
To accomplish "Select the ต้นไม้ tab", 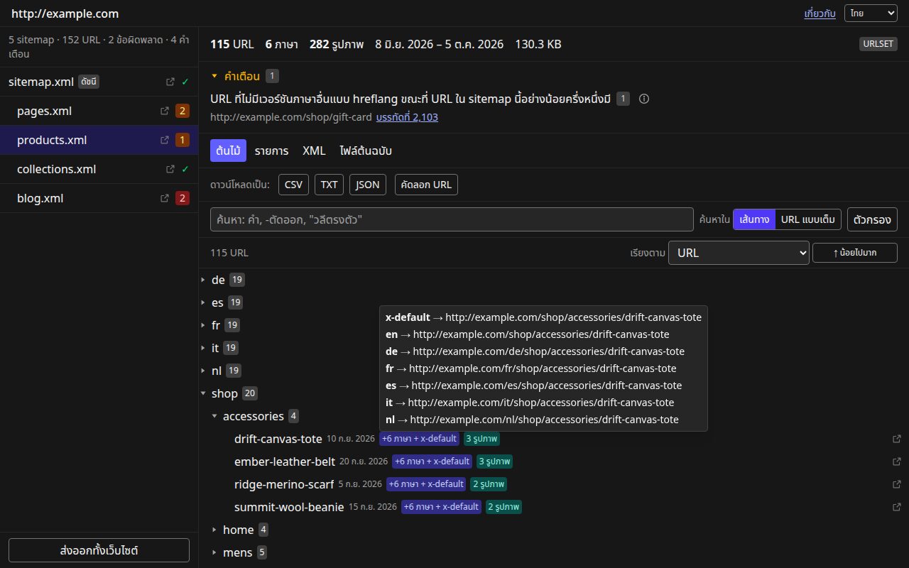I will pos(228,151).
